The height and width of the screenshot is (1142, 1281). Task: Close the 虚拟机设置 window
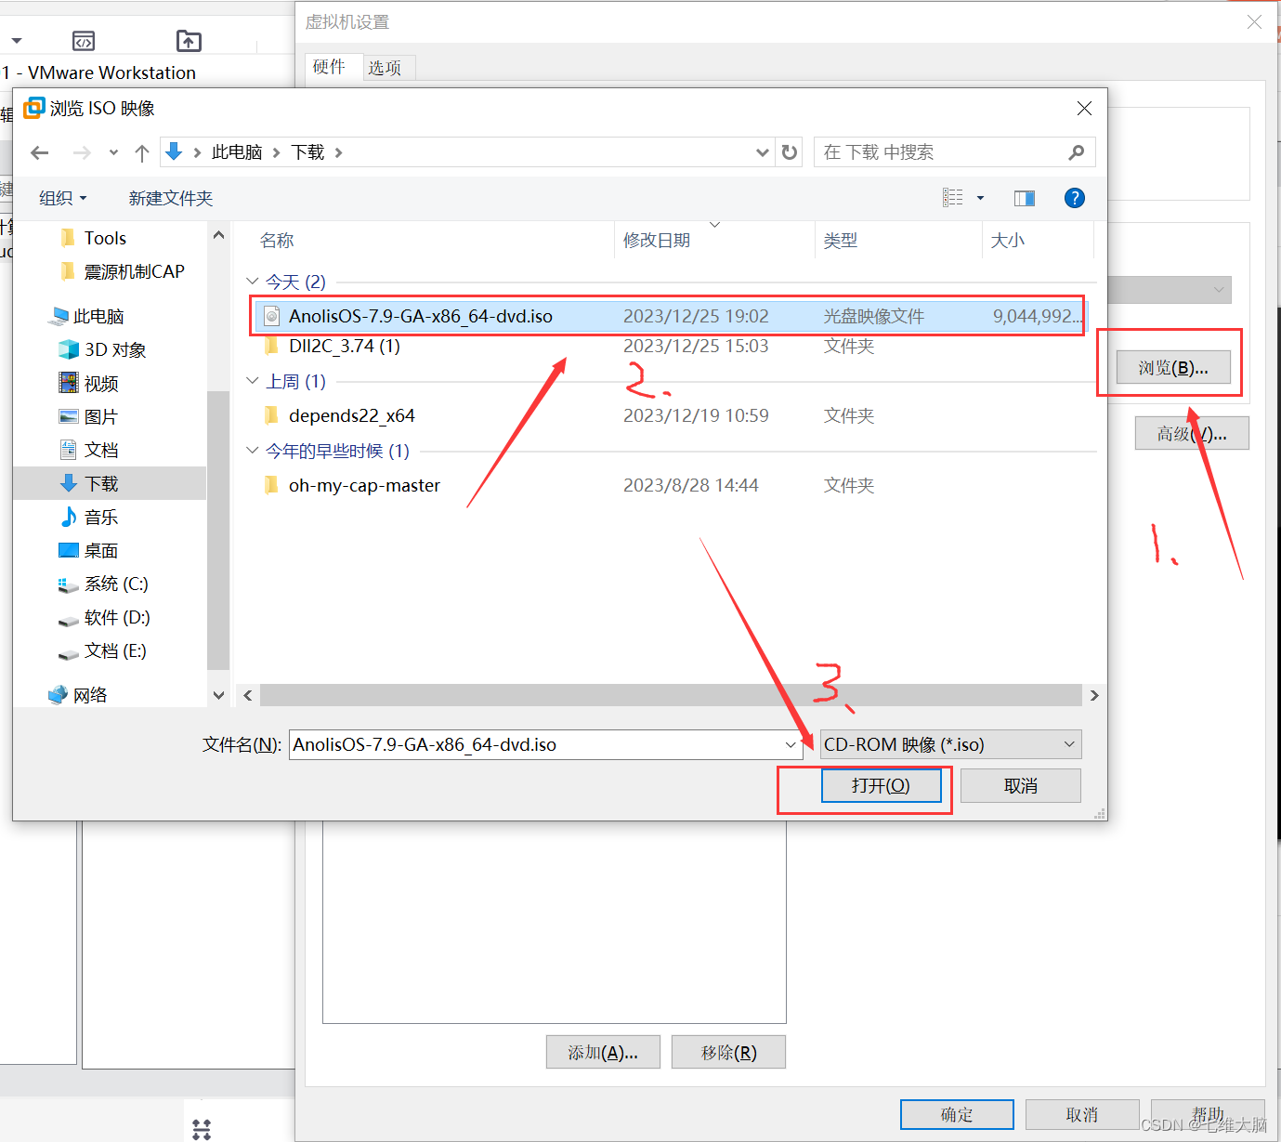point(1254,22)
